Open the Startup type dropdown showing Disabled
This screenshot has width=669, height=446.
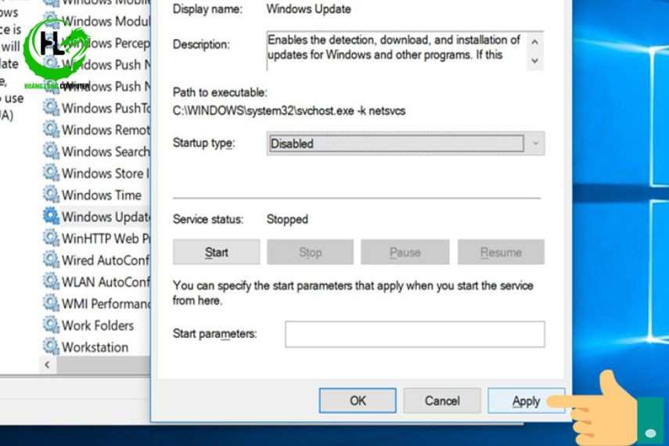(405, 143)
